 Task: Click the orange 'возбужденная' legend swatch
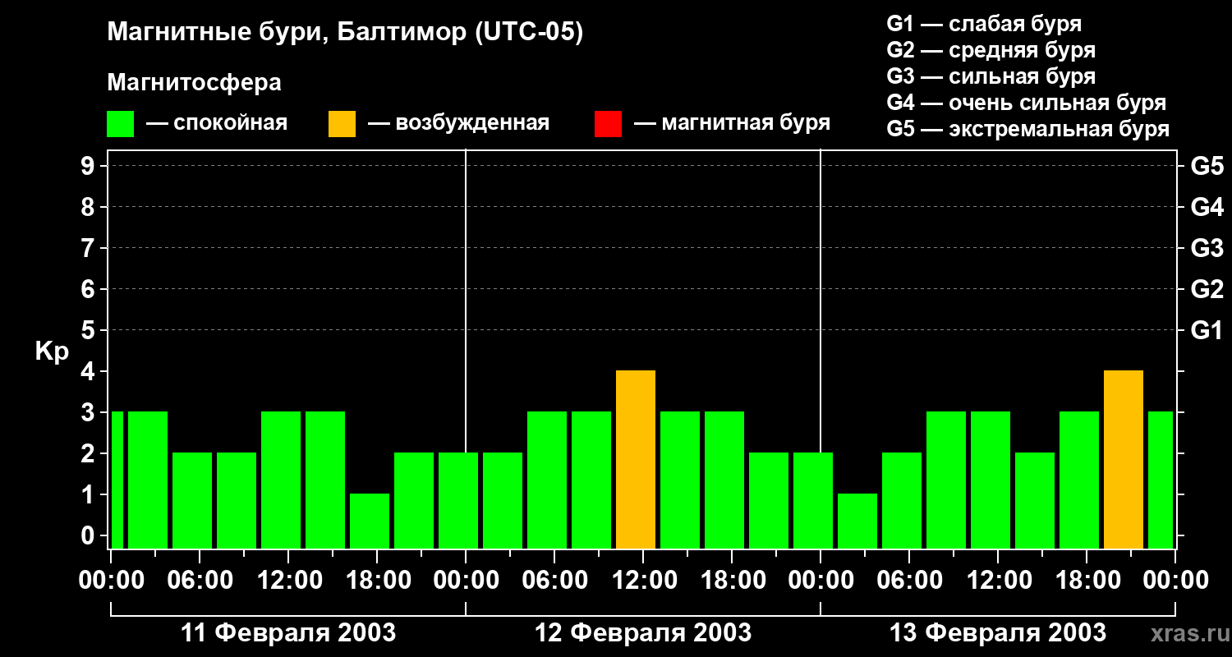[342, 124]
